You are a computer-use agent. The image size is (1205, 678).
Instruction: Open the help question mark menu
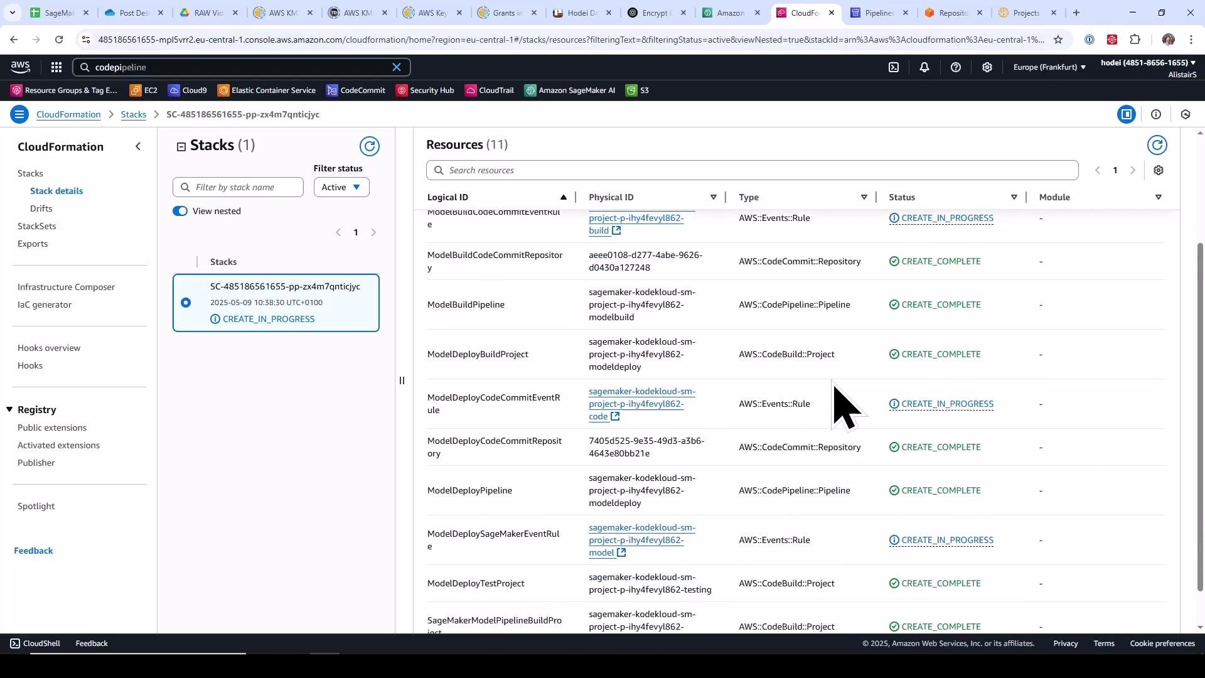point(956,67)
